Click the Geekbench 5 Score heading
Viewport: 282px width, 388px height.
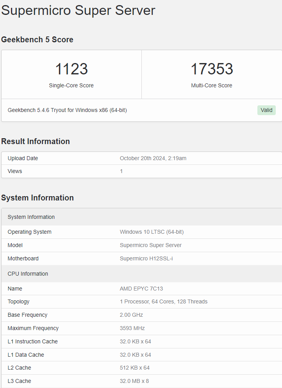point(37,40)
